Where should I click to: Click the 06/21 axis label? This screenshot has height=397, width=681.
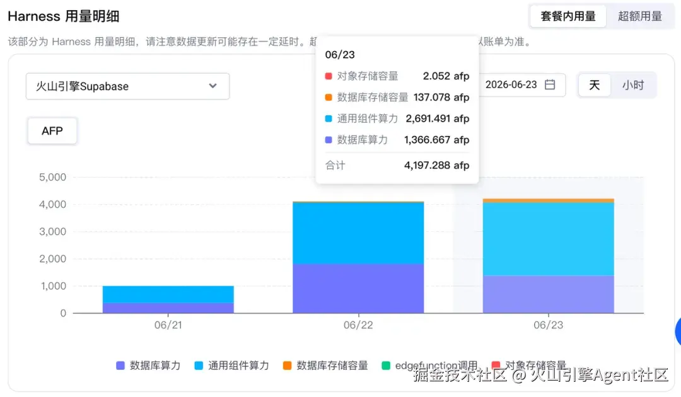point(168,325)
